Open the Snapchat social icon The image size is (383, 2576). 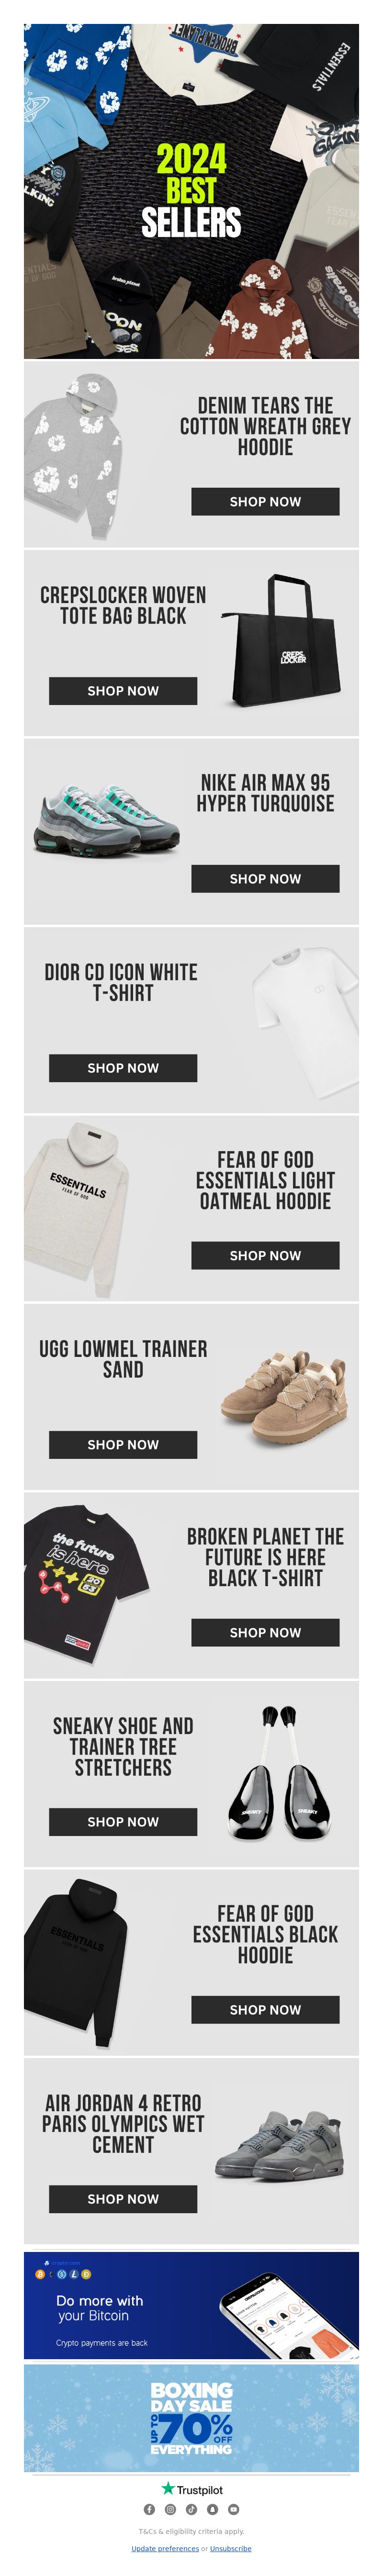212,2509
